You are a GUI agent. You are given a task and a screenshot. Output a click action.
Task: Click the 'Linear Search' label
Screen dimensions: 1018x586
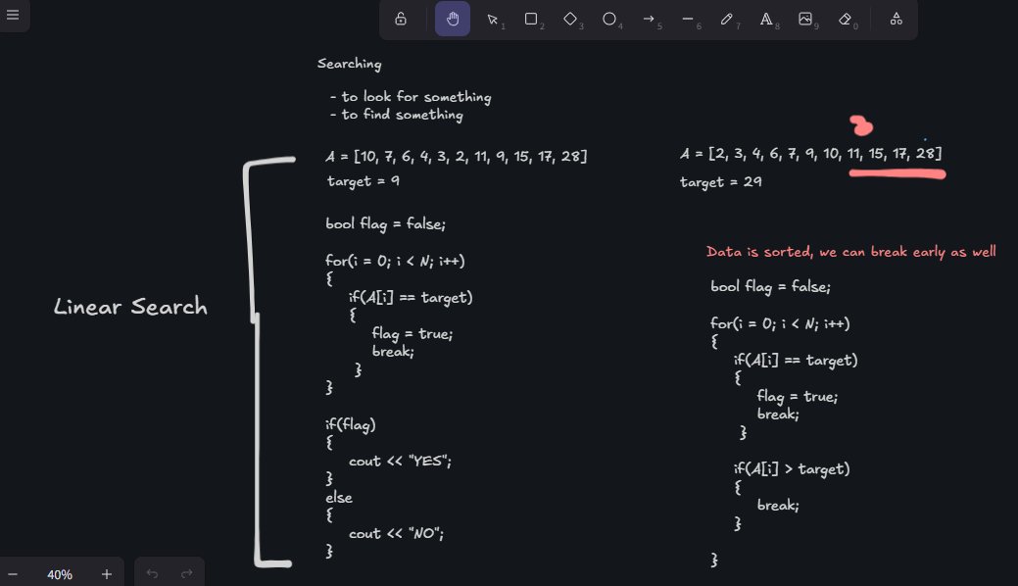pos(130,306)
